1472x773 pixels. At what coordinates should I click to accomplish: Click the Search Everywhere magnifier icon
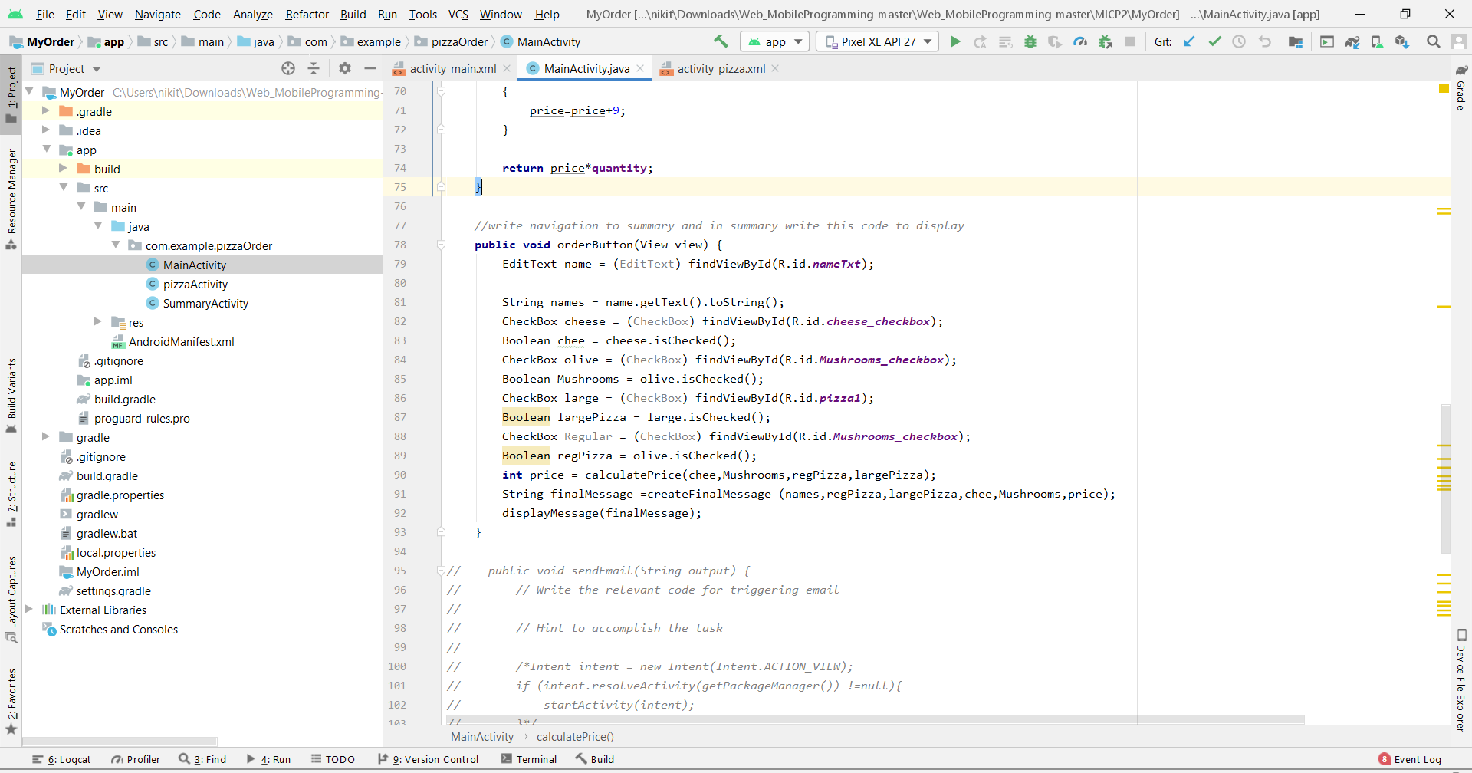[x=1433, y=41]
